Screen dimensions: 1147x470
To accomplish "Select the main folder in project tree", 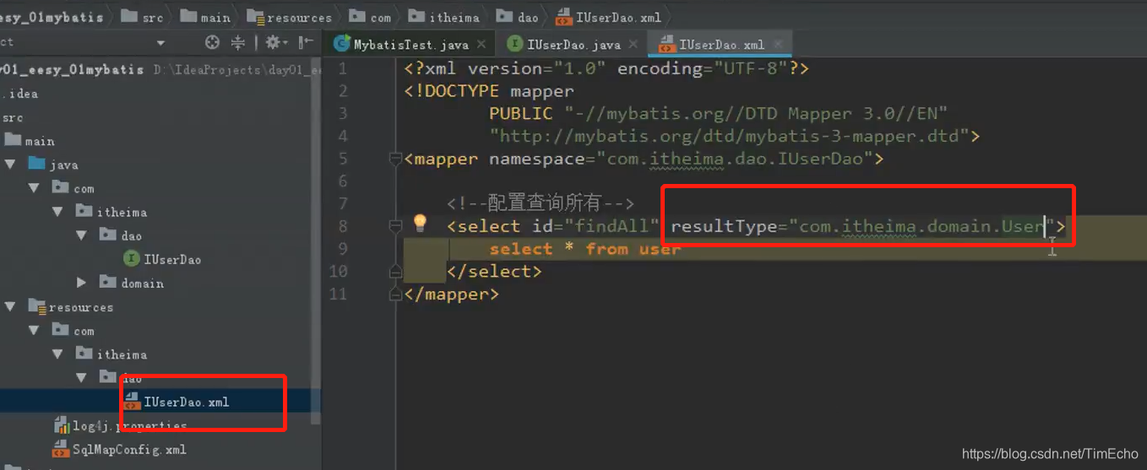I will pyautogui.click(x=30, y=141).
